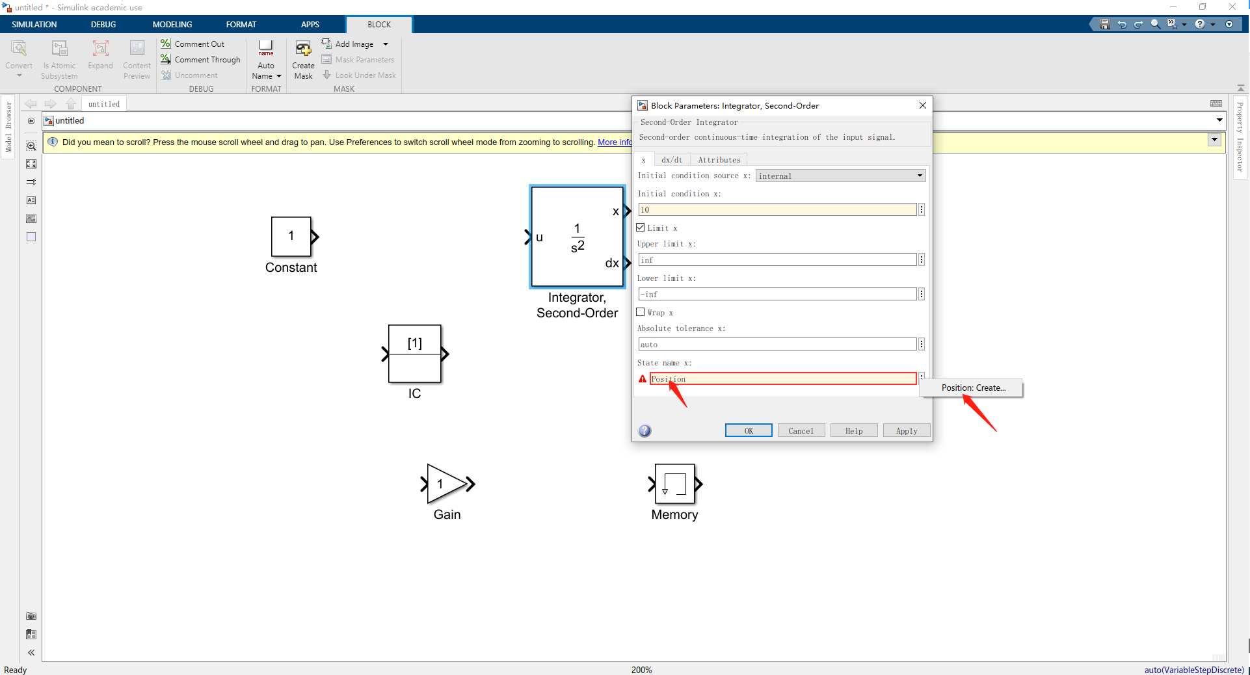The image size is (1250, 675).
Task: Open the APPS ribbon tab
Action: (310, 24)
